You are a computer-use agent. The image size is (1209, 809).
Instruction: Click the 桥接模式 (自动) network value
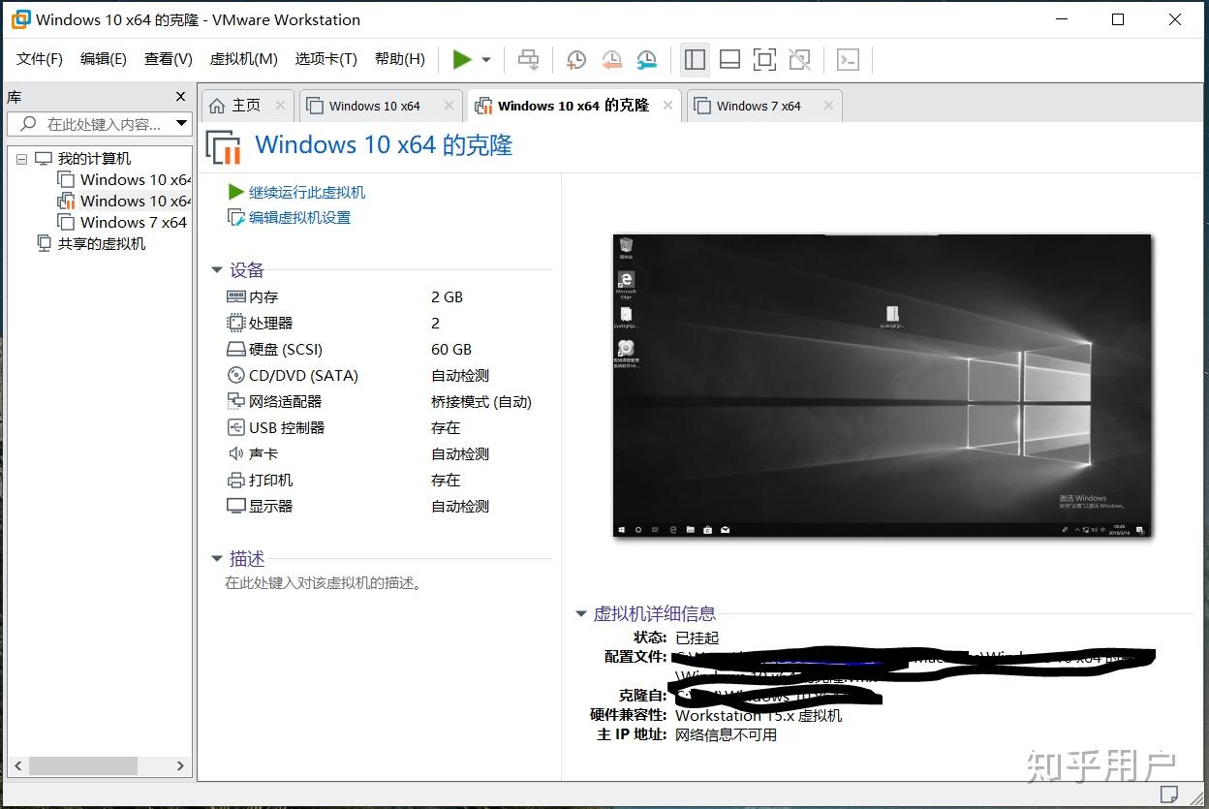pyautogui.click(x=481, y=402)
